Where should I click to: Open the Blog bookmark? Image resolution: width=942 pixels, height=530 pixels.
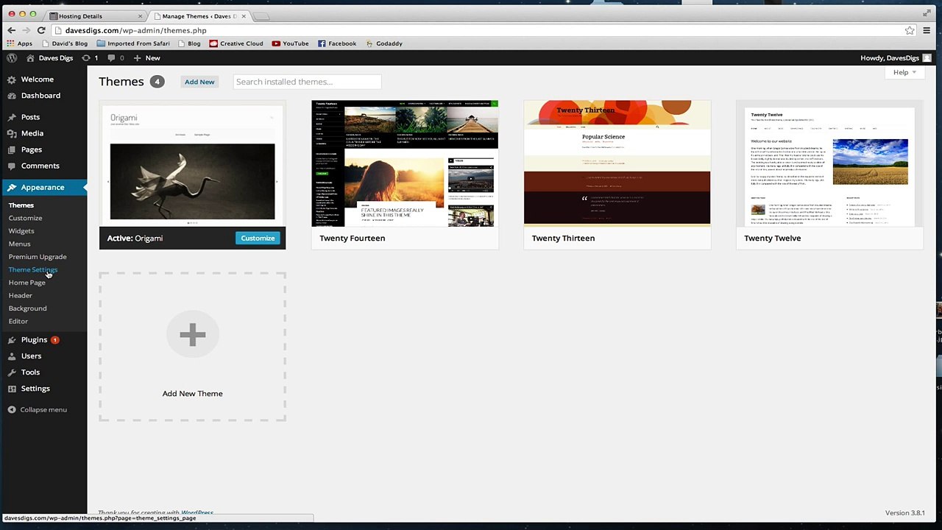tap(188, 43)
